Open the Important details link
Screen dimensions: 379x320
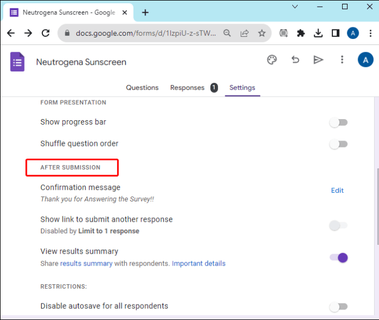pyautogui.click(x=198, y=263)
